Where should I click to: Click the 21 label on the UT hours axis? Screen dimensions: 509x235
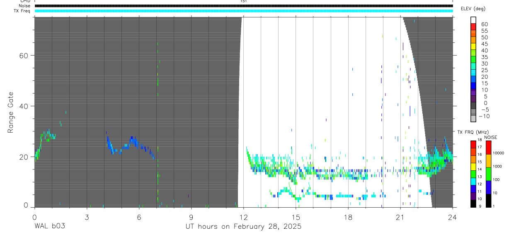coord(400,216)
